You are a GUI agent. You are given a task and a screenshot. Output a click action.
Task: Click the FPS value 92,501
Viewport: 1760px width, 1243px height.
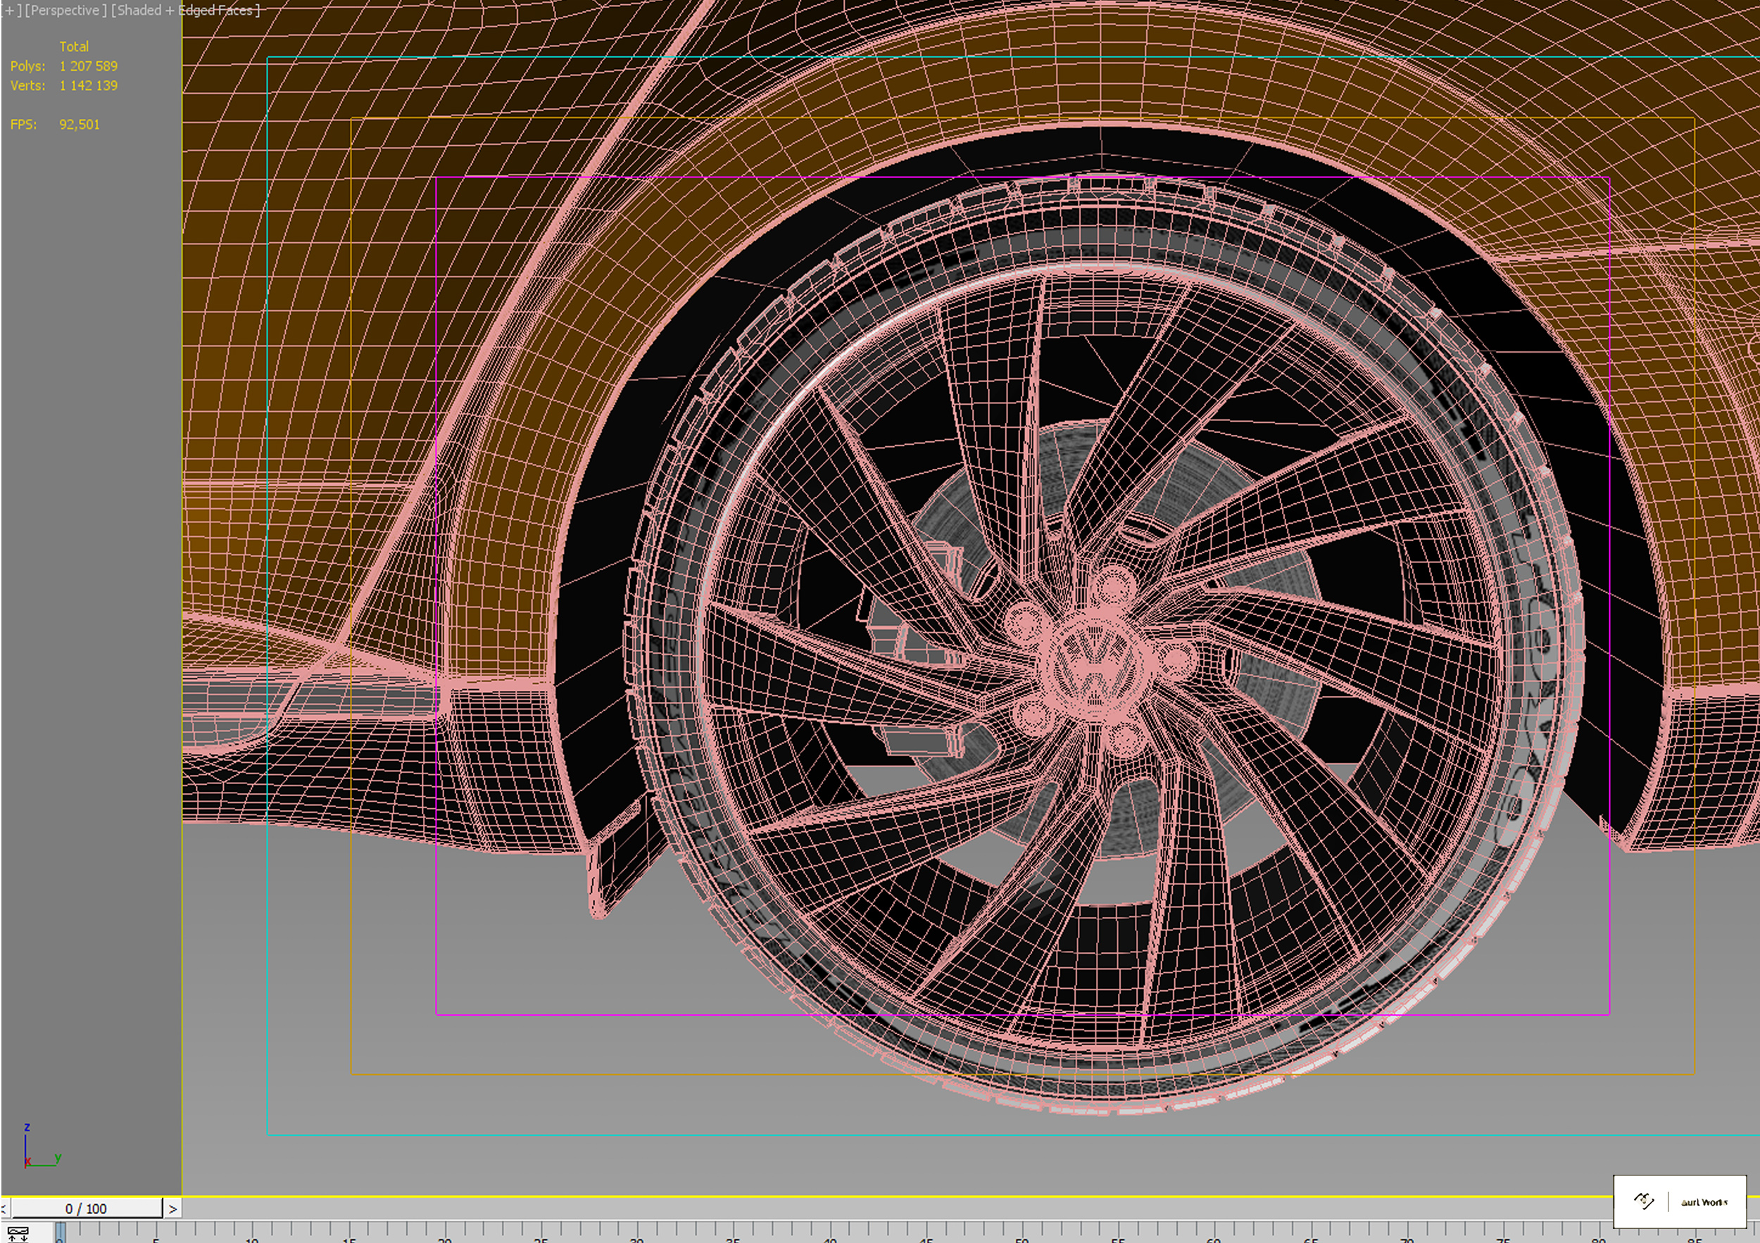(80, 124)
